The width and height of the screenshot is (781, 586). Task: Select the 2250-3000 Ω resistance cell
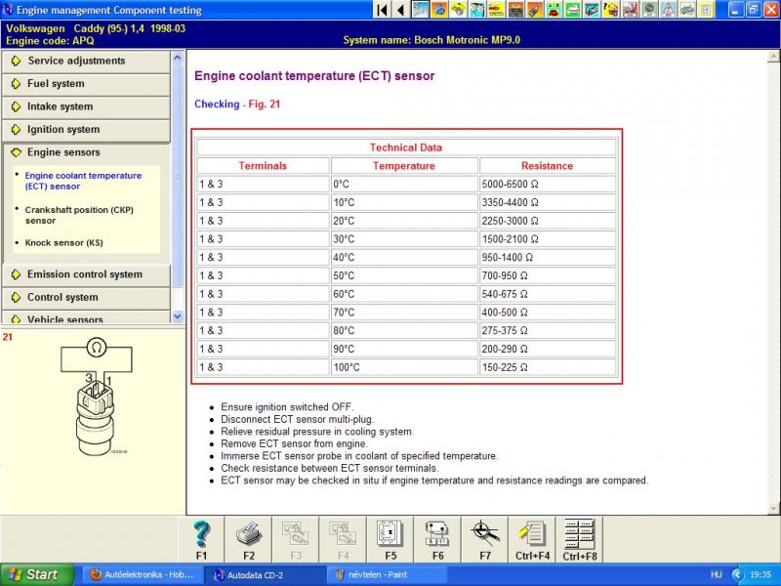pyautogui.click(x=547, y=222)
